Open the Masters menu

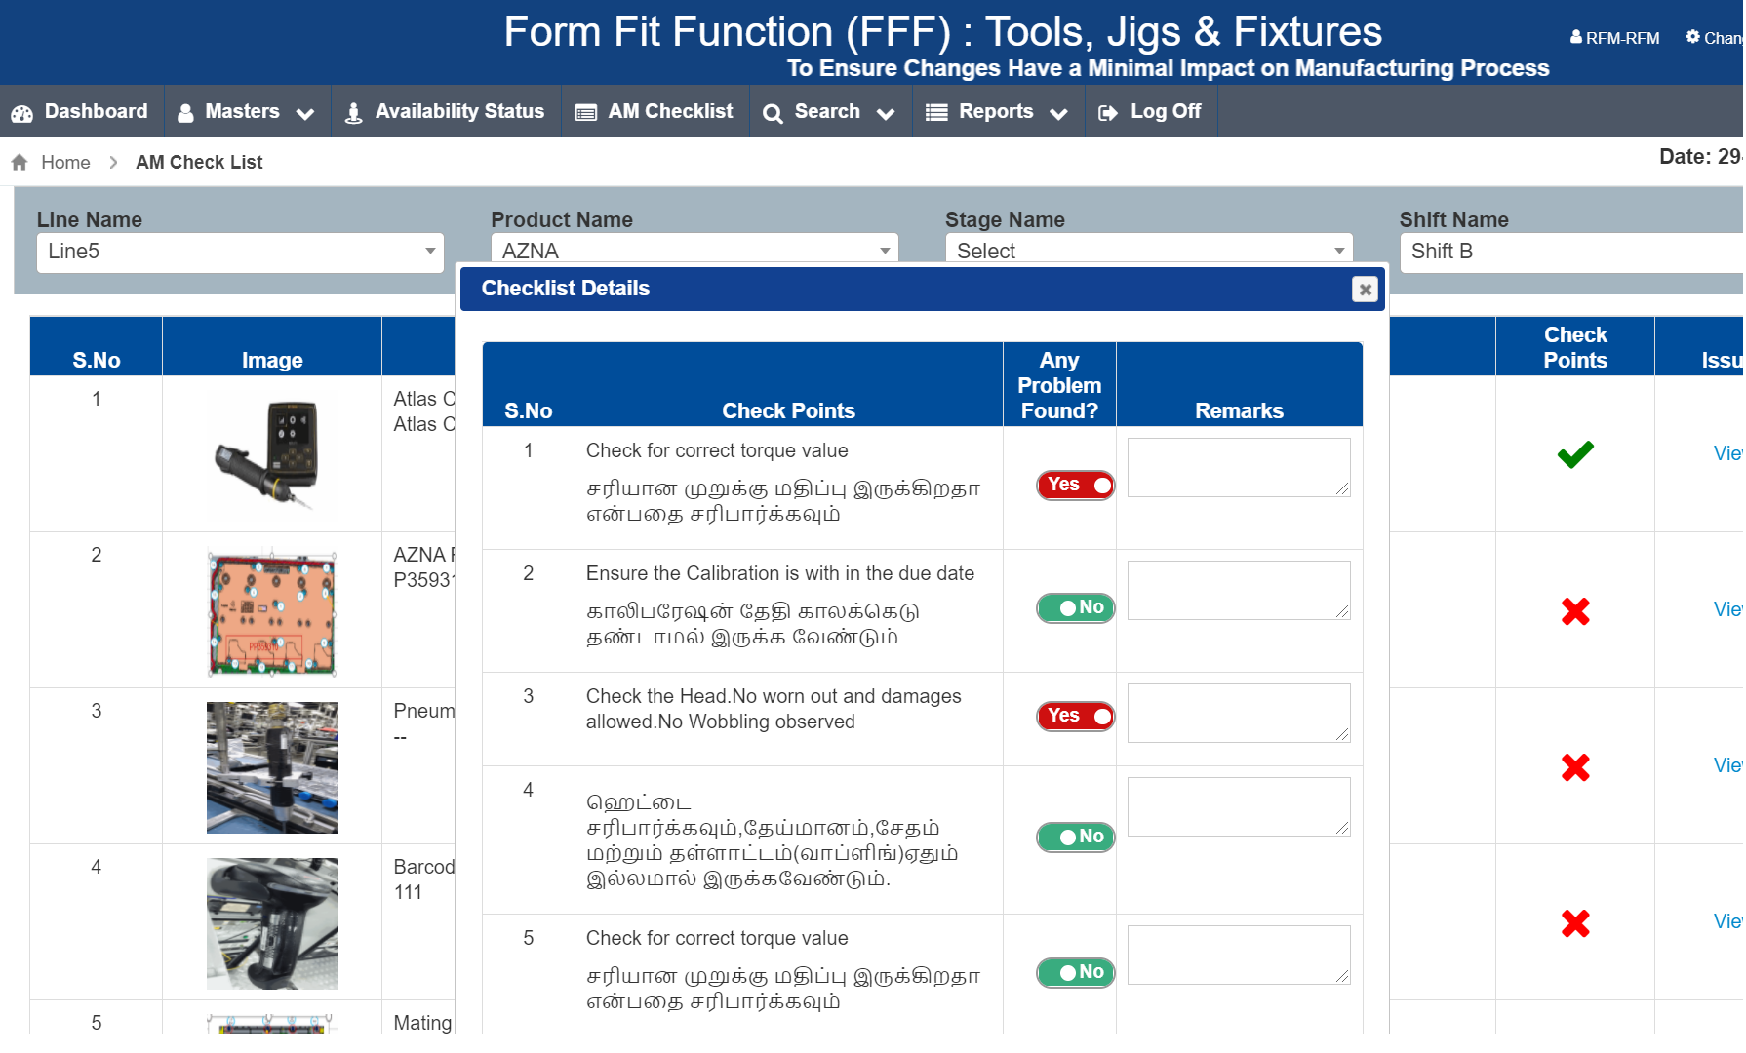pyautogui.click(x=247, y=111)
